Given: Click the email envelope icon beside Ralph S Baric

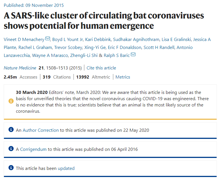Looking at the screenshot, I should coord(133,54).
